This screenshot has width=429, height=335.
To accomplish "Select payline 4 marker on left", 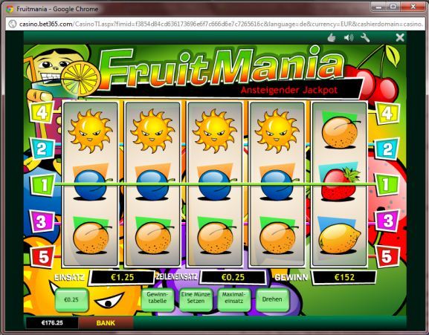I will click(41, 111).
